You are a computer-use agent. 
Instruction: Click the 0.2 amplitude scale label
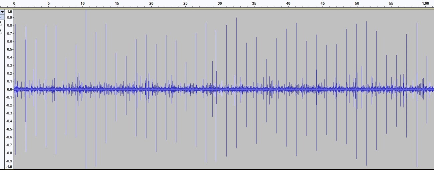point(9,73)
